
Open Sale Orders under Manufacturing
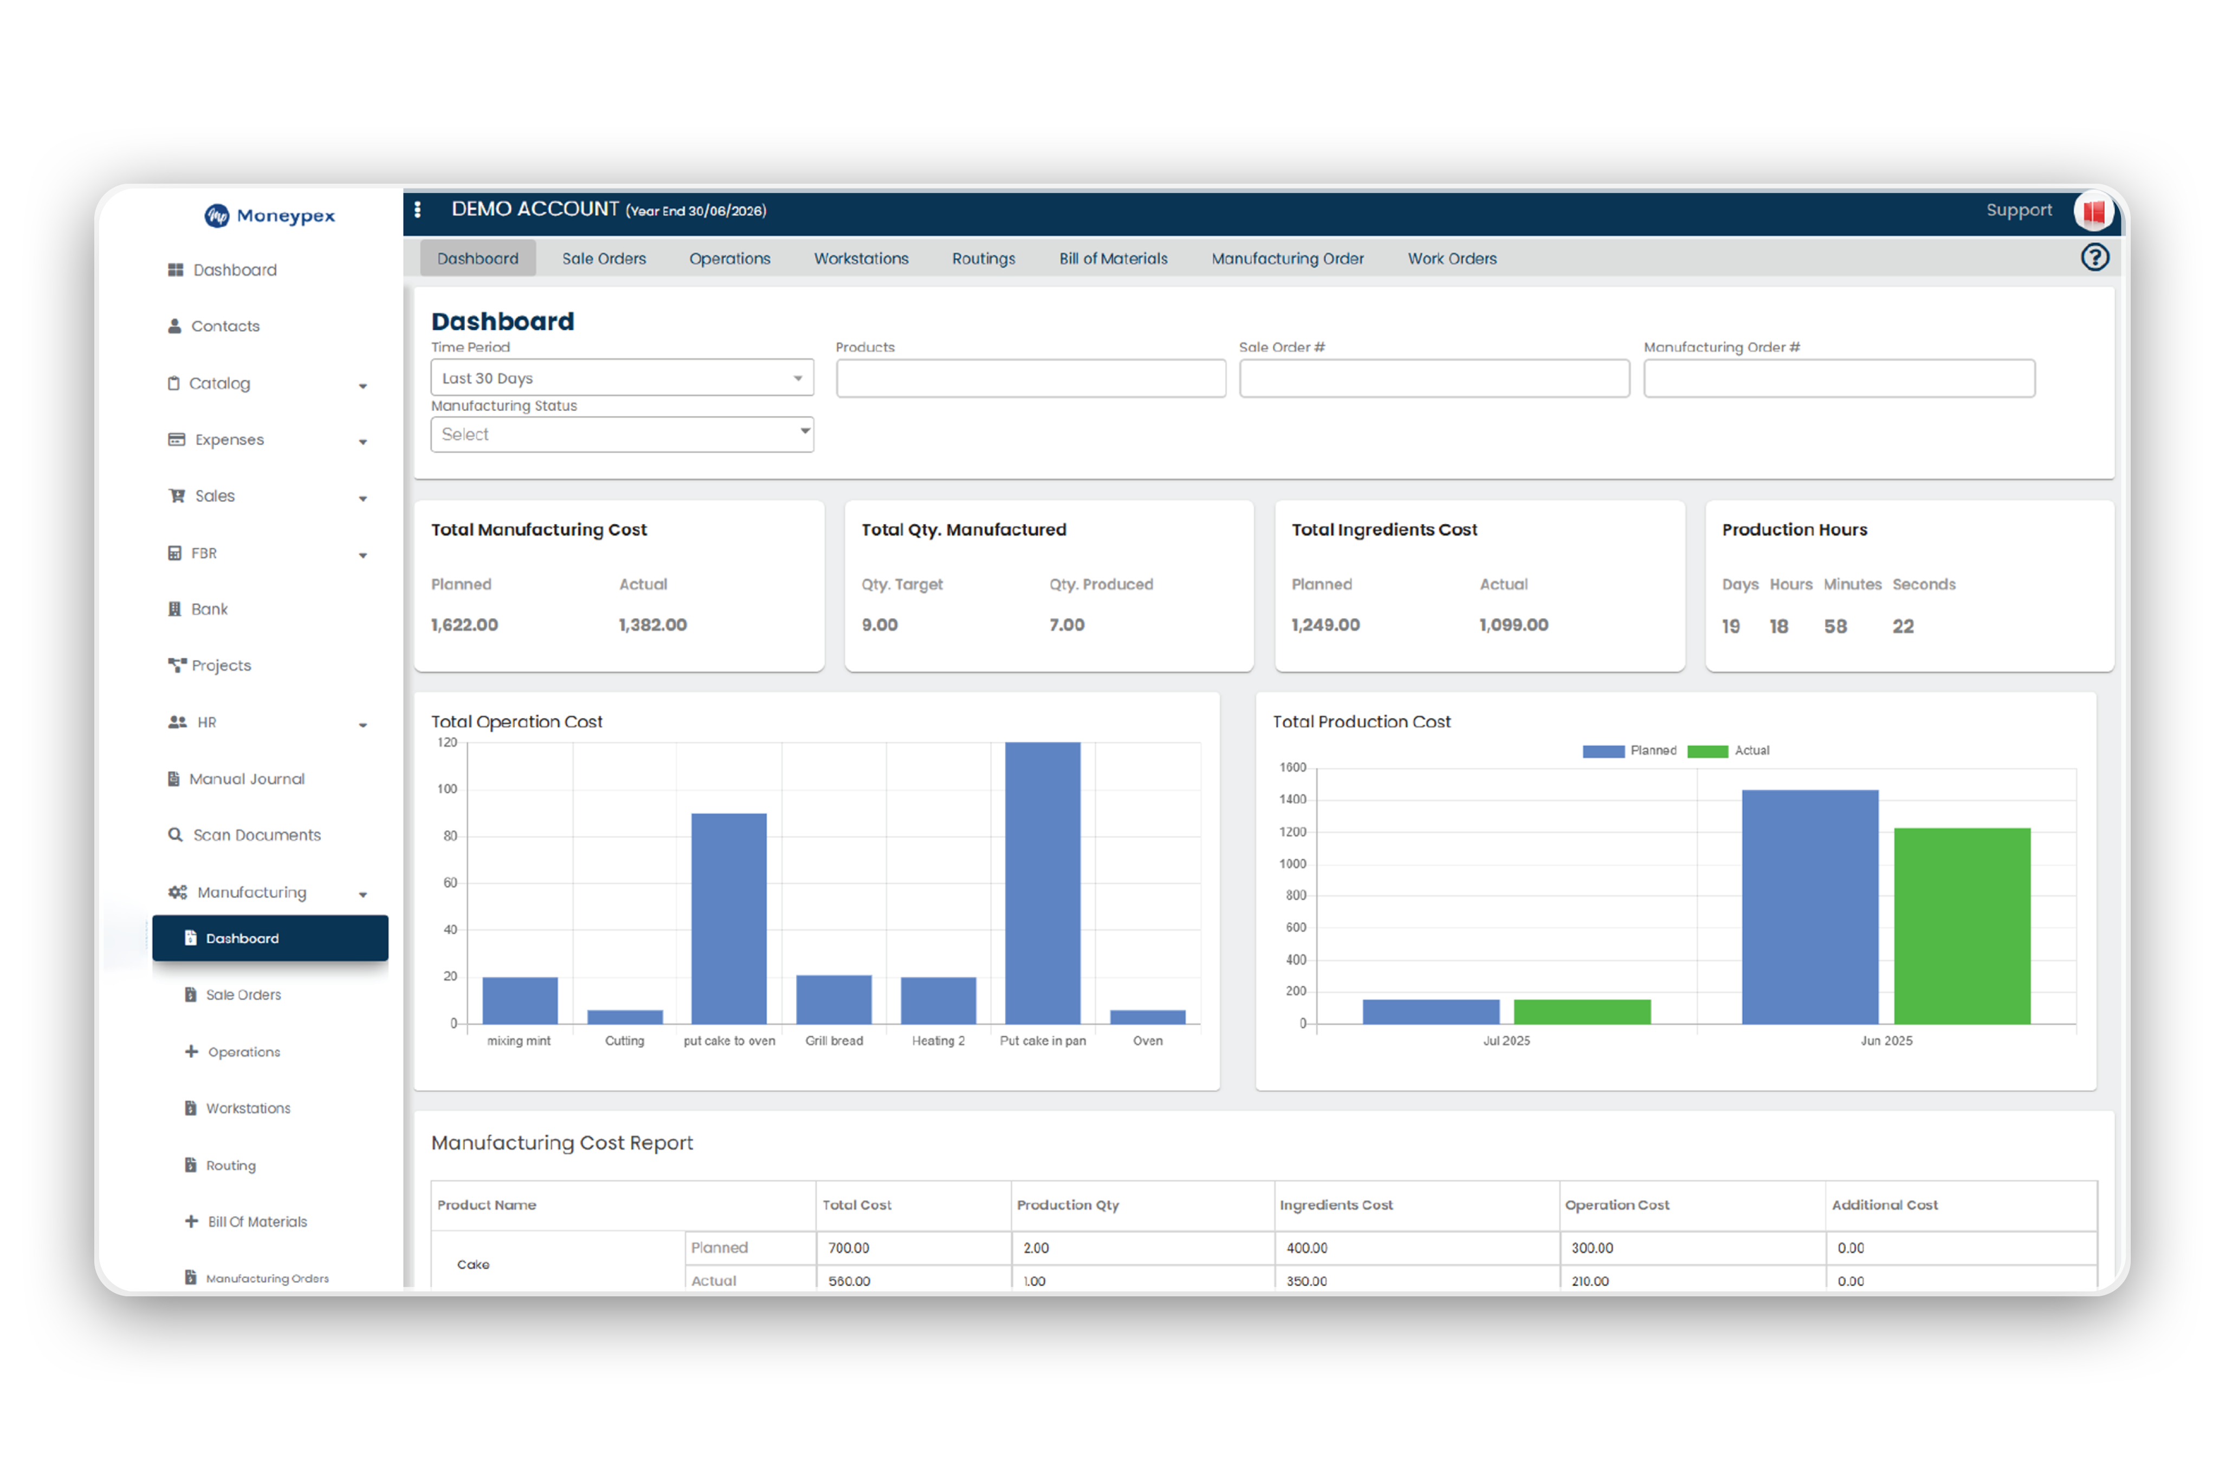pos(243,994)
